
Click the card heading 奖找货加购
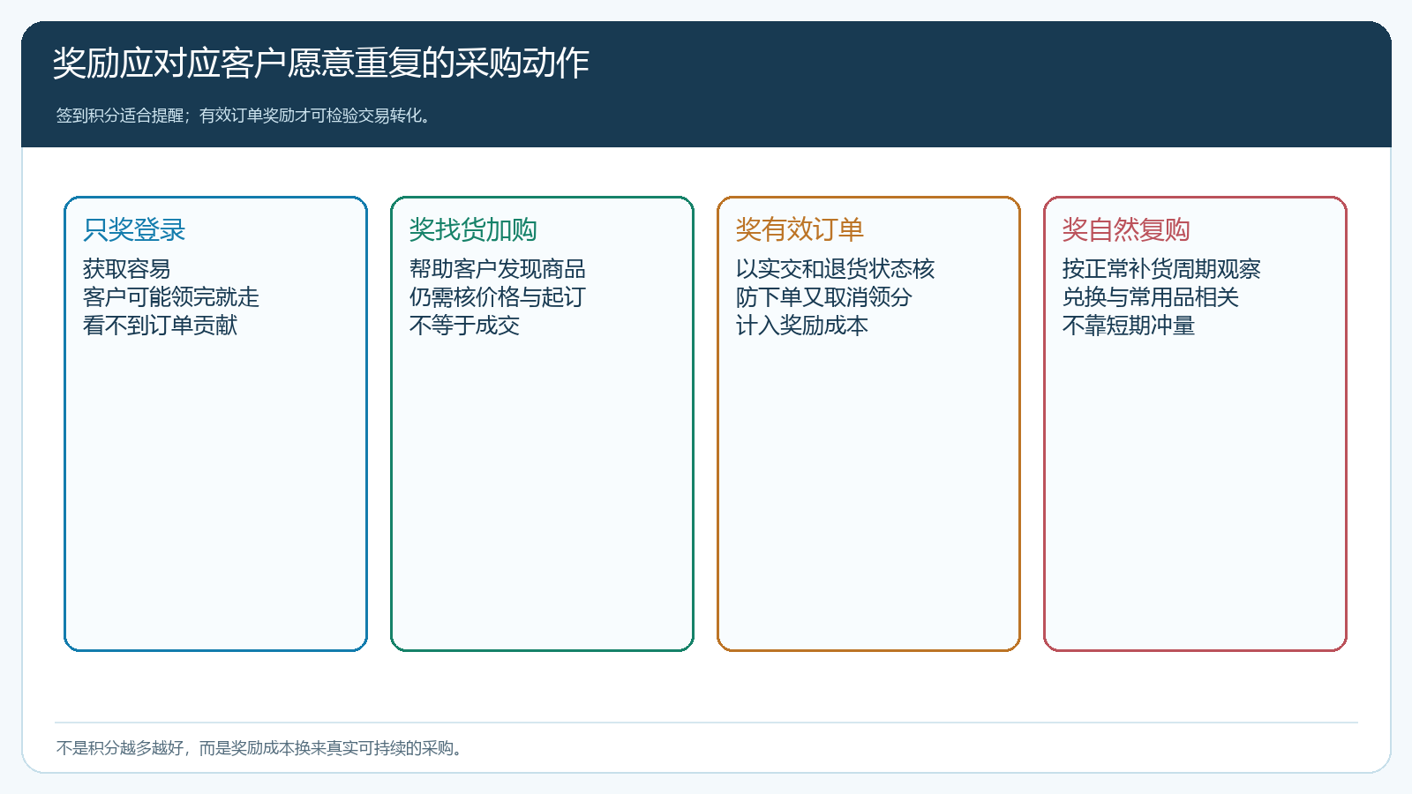coord(473,230)
